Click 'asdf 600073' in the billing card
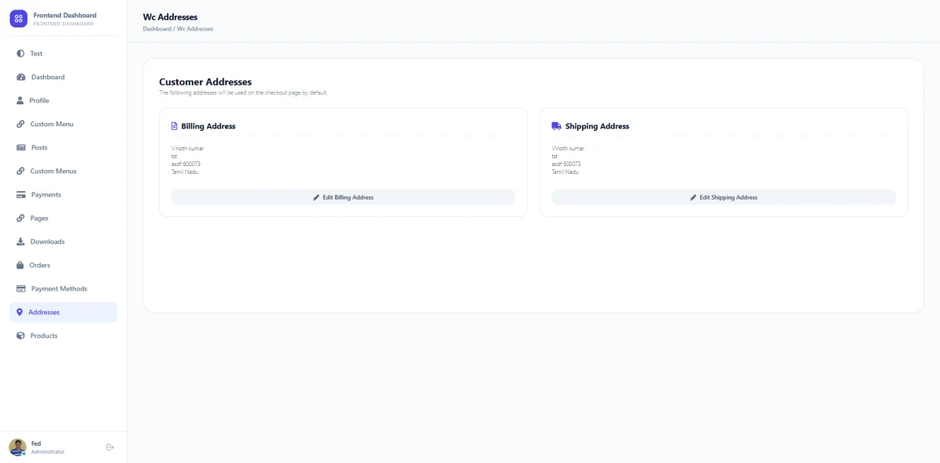The image size is (940, 463). point(186,164)
